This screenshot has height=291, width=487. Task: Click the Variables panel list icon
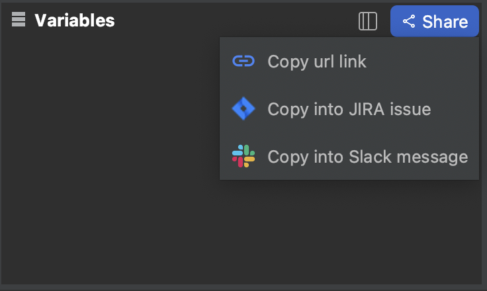click(19, 21)
